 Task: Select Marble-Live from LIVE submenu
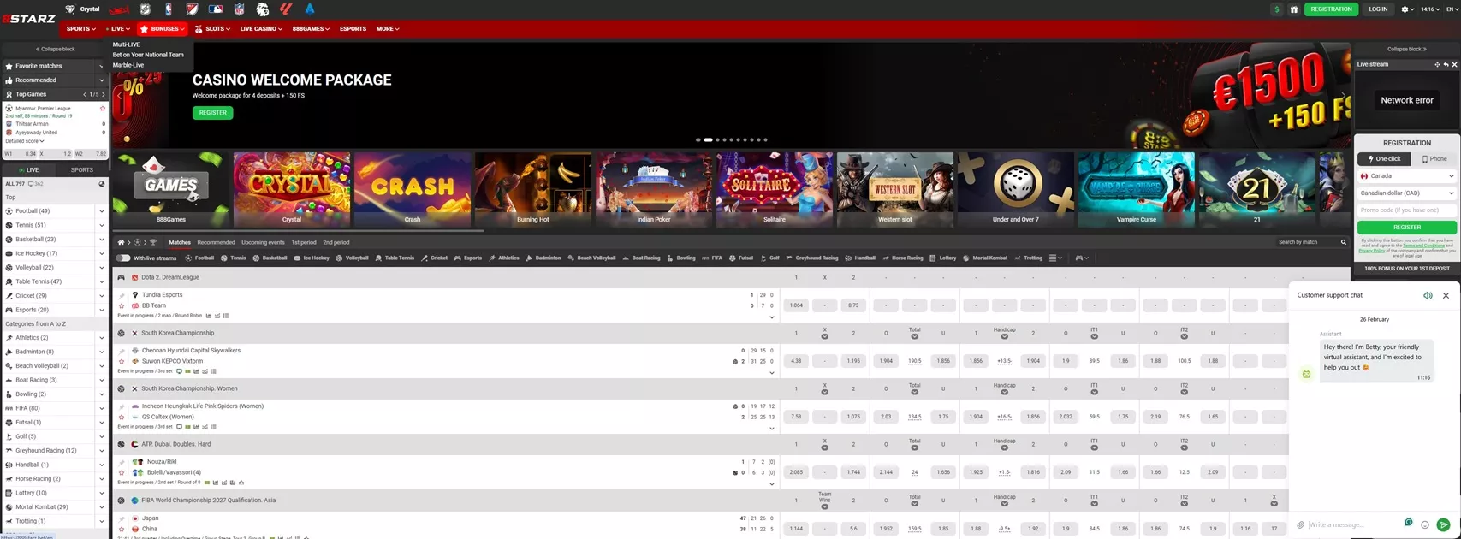coord(128,65)
